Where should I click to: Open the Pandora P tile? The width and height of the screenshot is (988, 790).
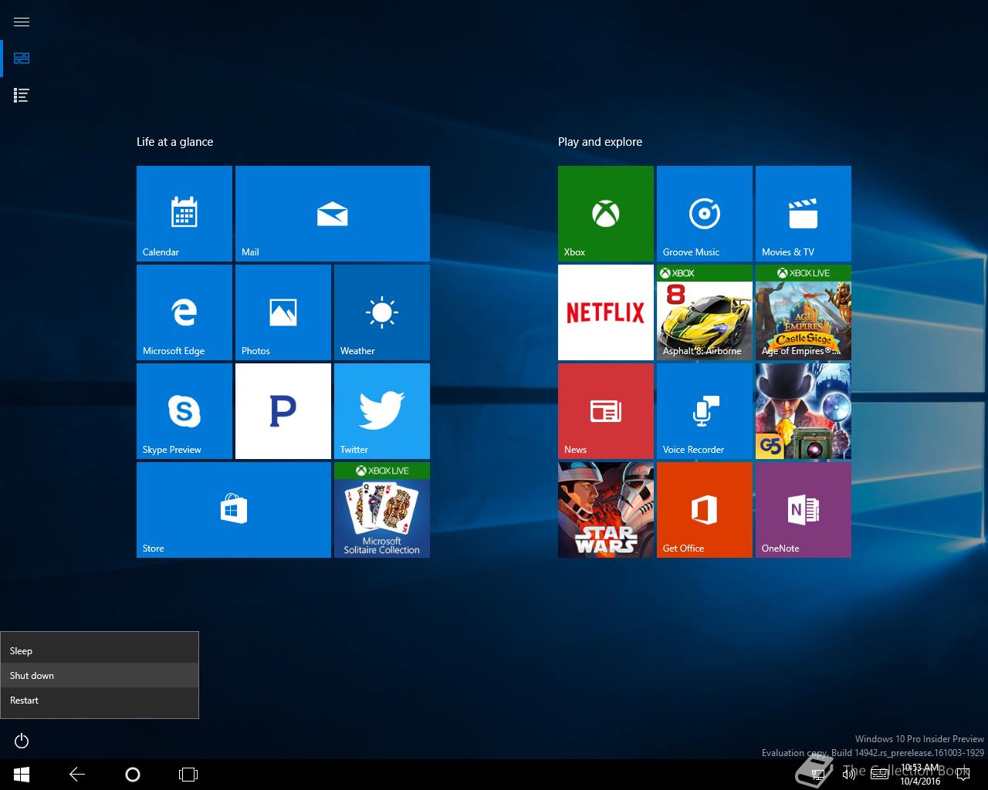click(283, 411)
